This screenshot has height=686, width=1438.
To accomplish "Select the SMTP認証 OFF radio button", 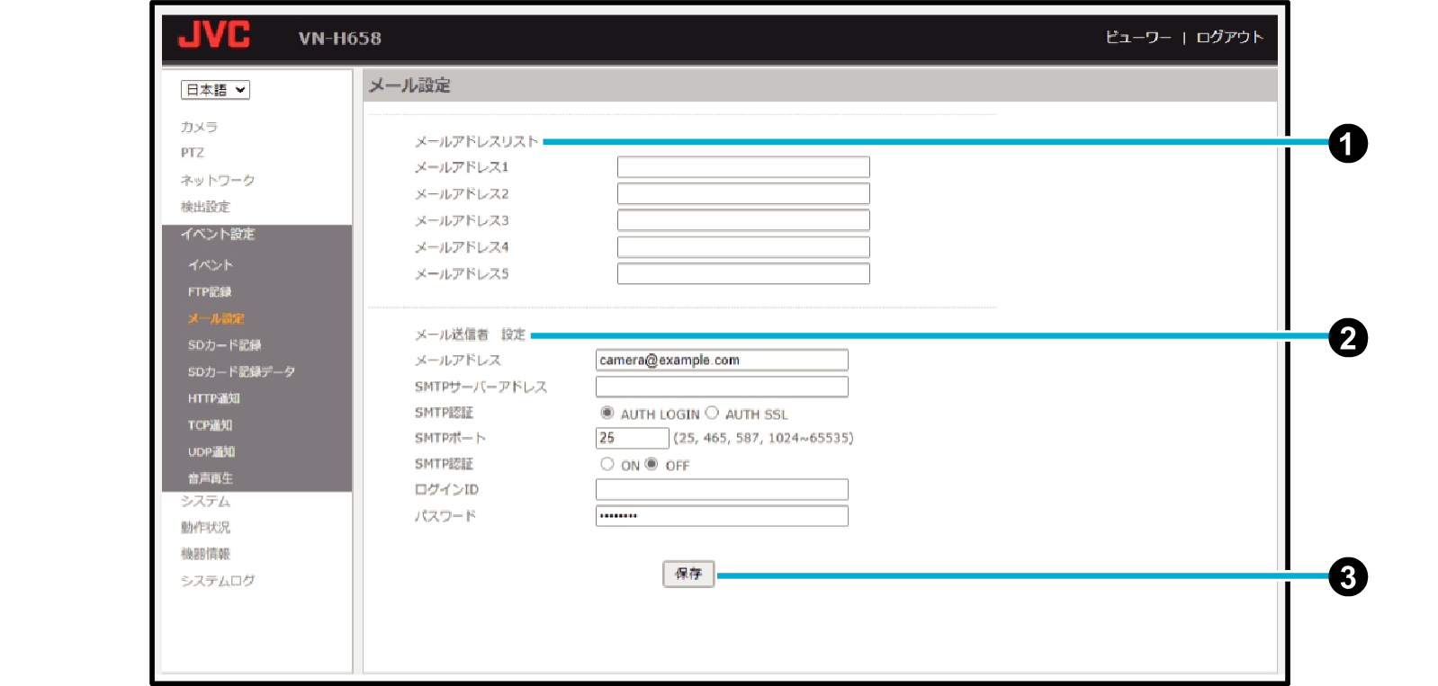I will point(652,464).
